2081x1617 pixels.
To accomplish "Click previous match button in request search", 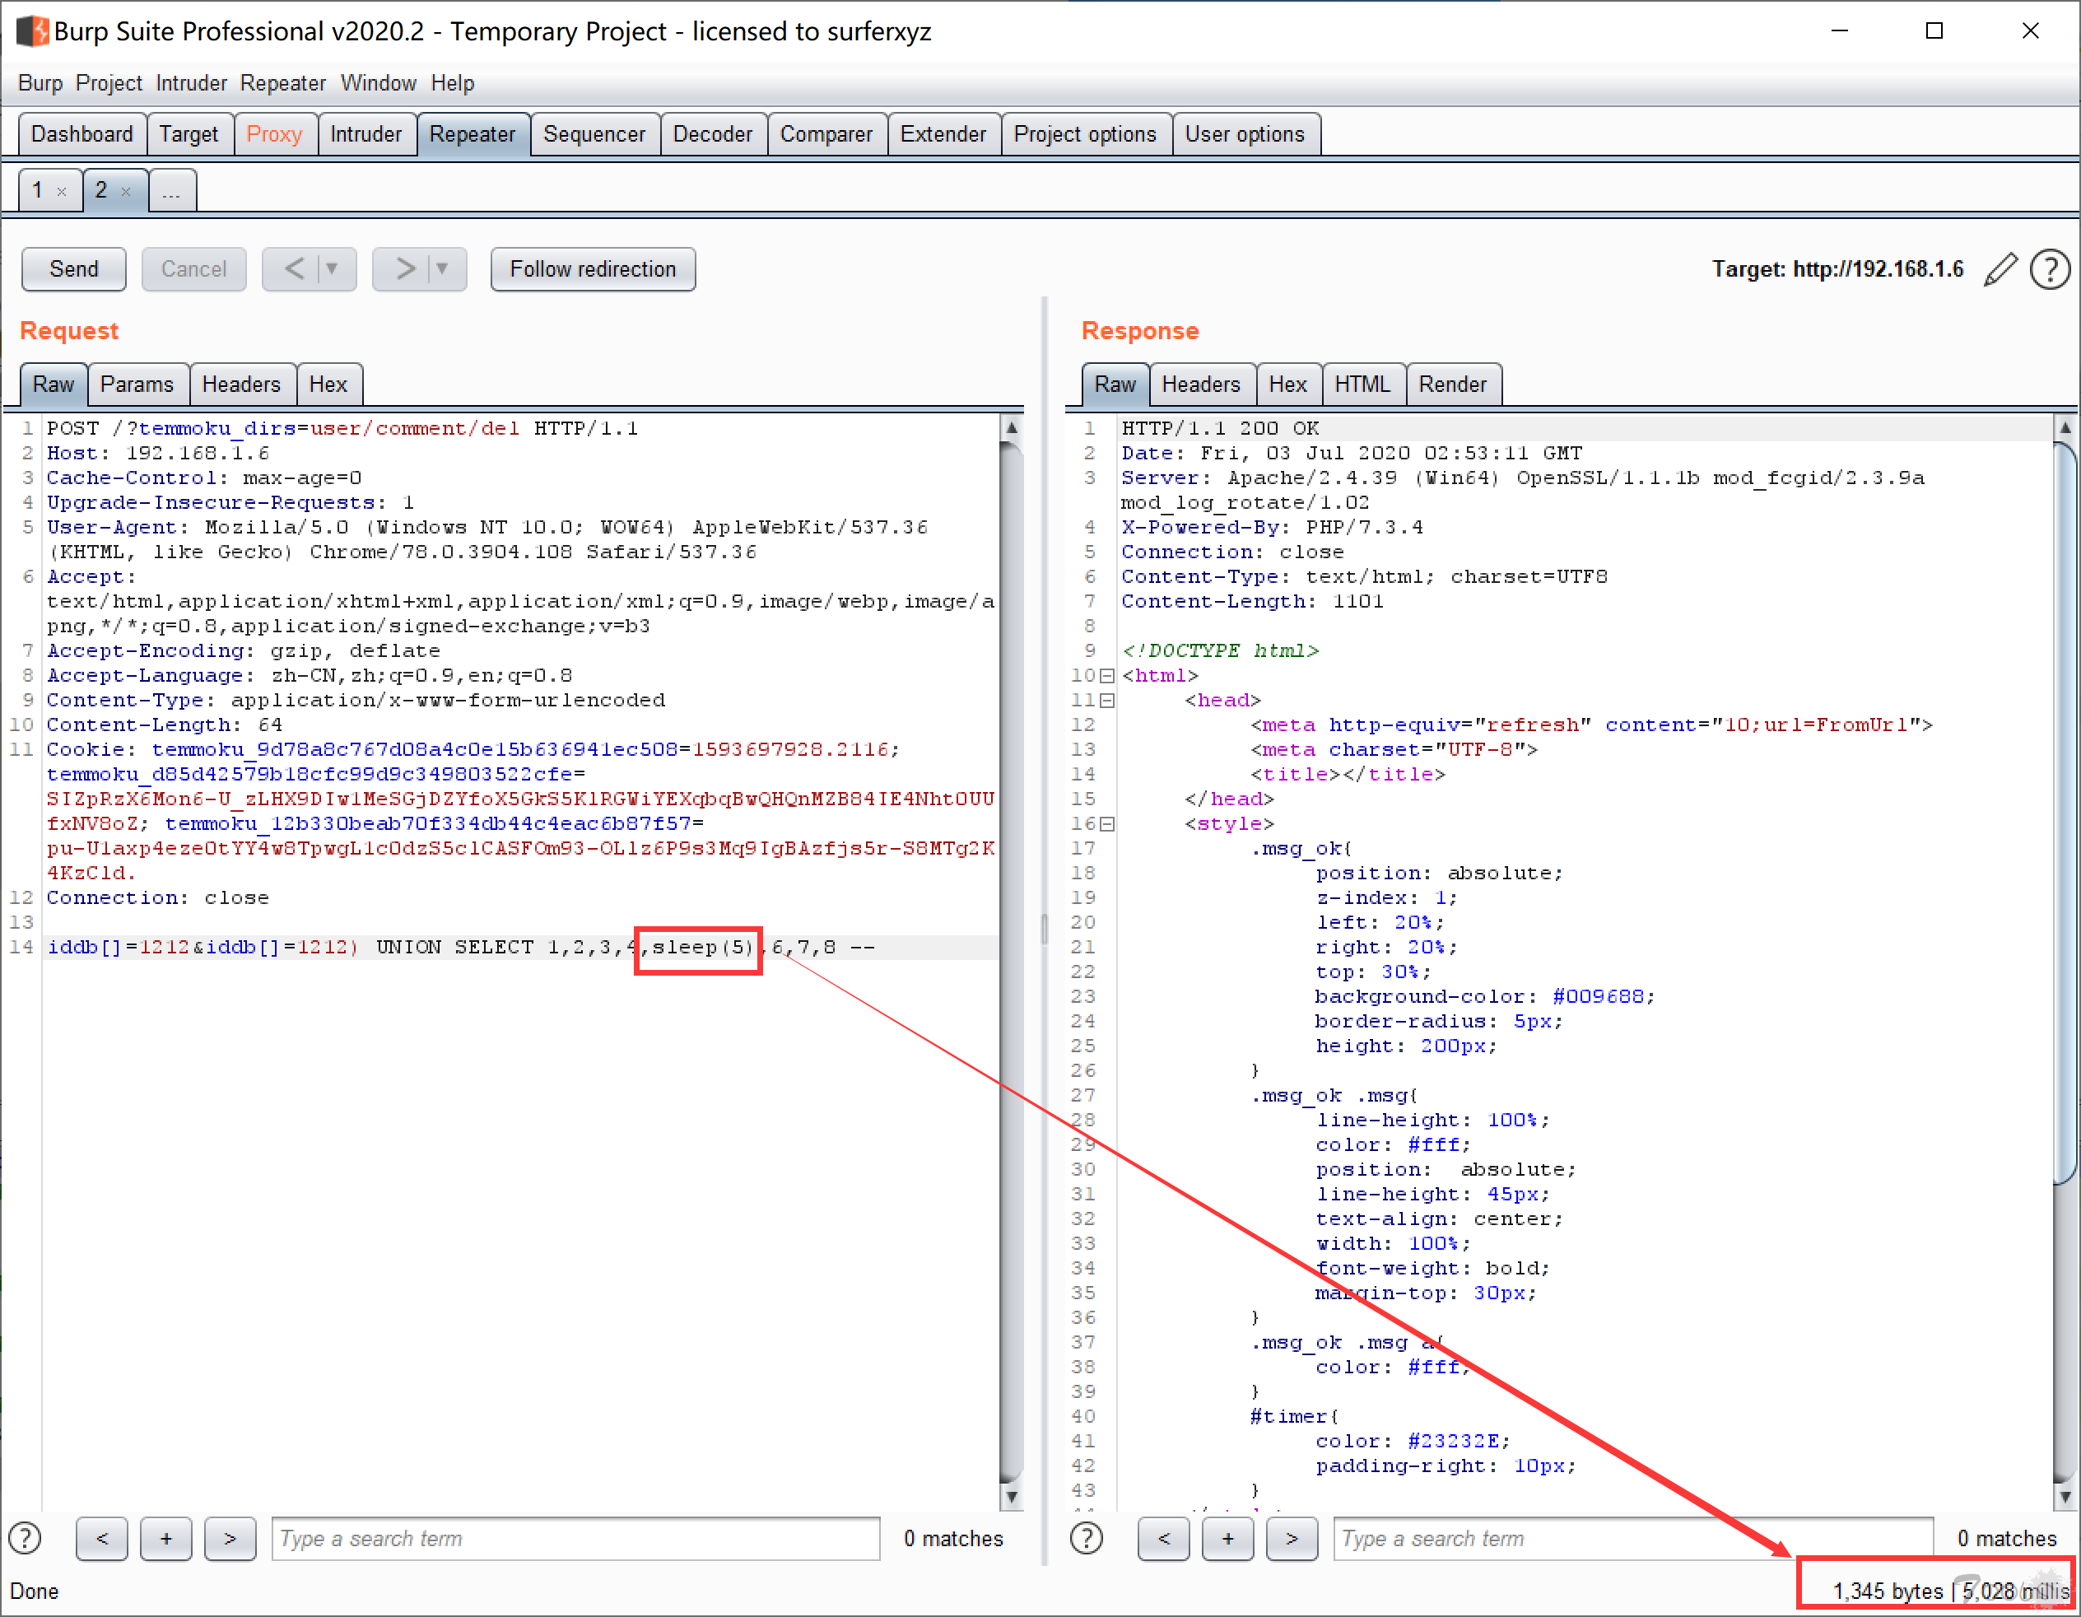I will 102,1539.
